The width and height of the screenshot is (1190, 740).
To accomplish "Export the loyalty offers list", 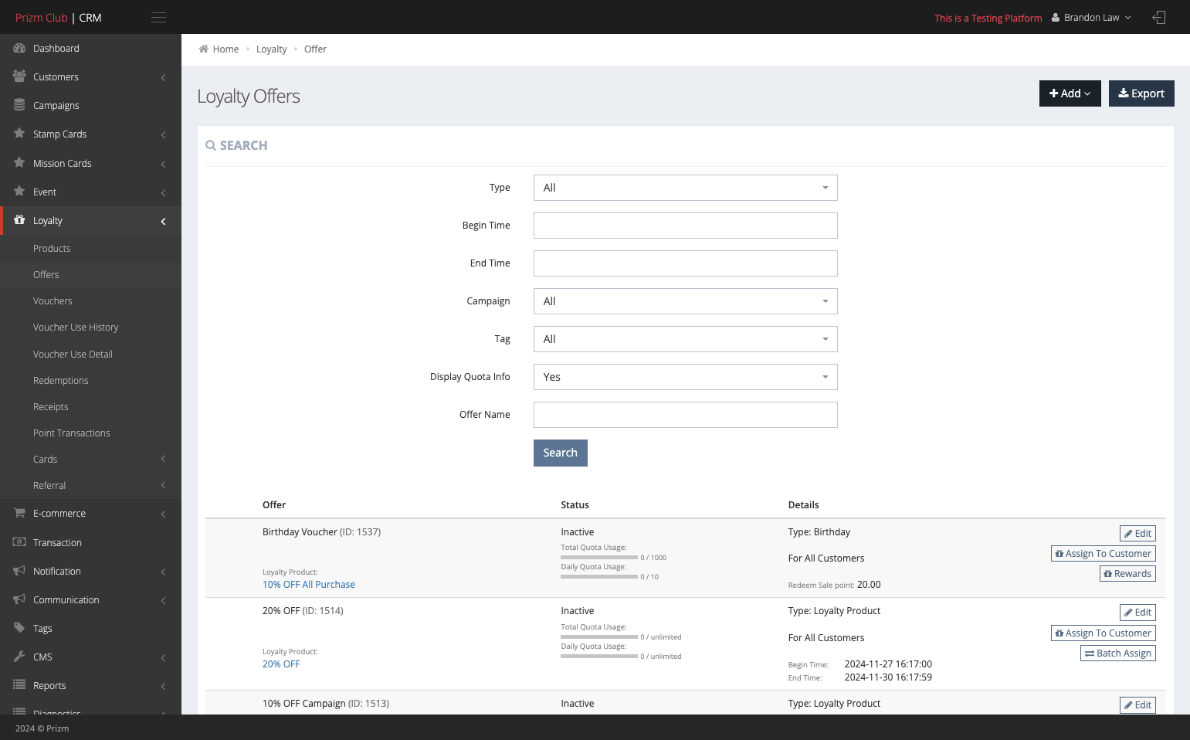I will [1141, 93].
